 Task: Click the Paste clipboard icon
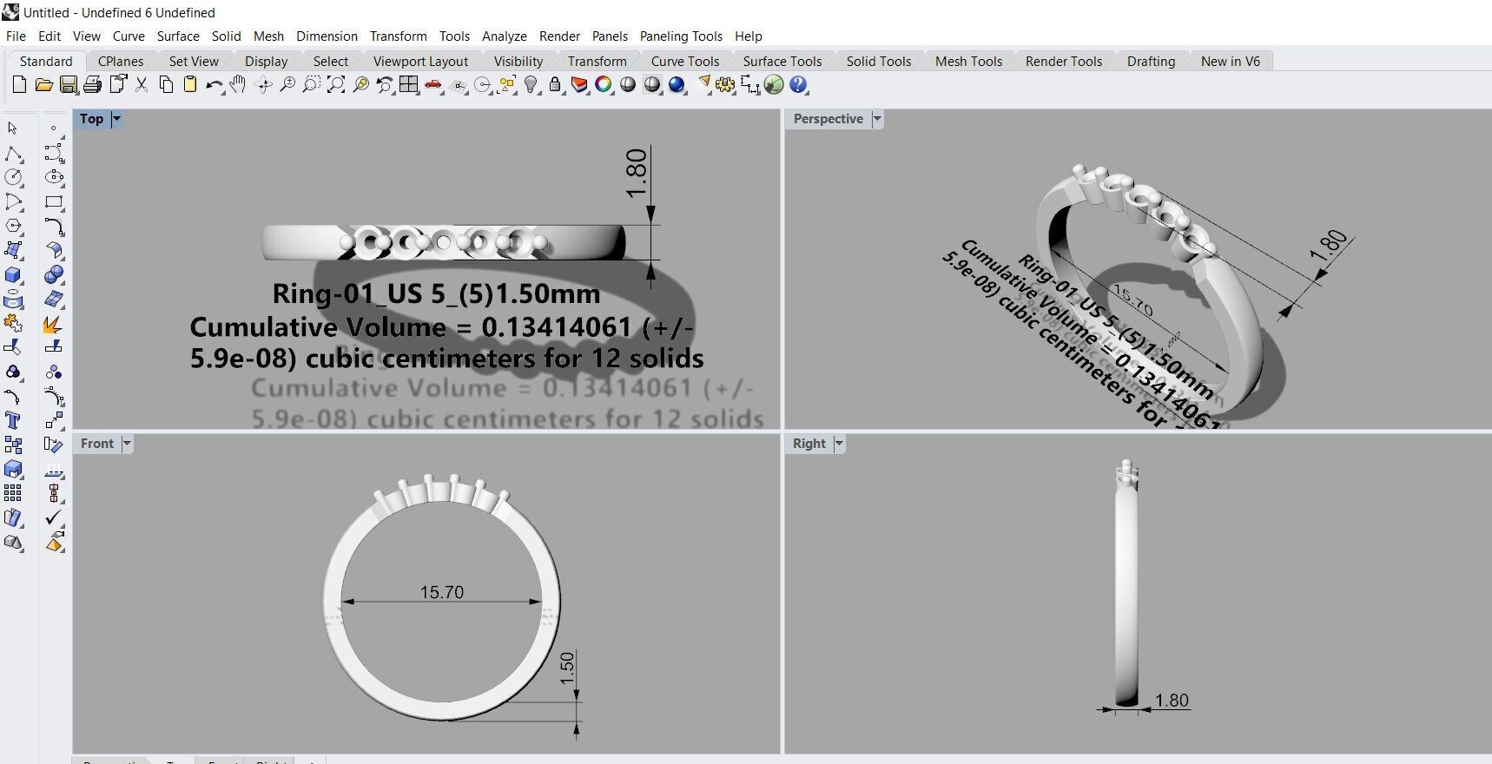click(189, 84)
